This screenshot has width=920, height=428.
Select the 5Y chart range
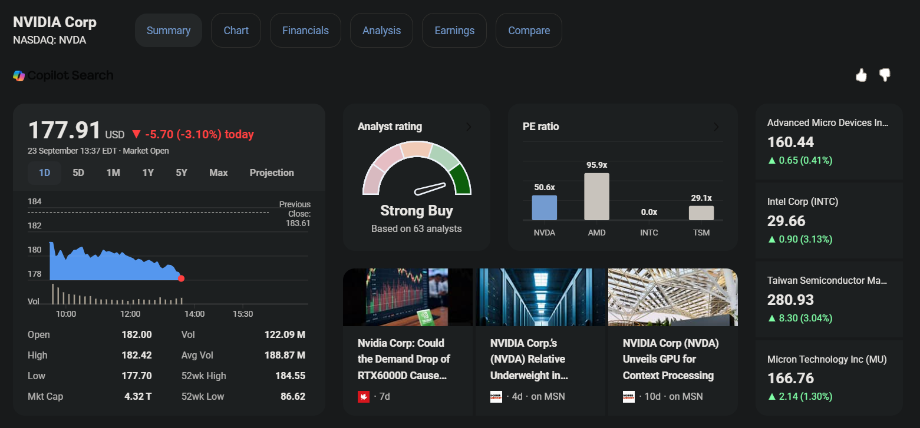click(x=182, y=172)
